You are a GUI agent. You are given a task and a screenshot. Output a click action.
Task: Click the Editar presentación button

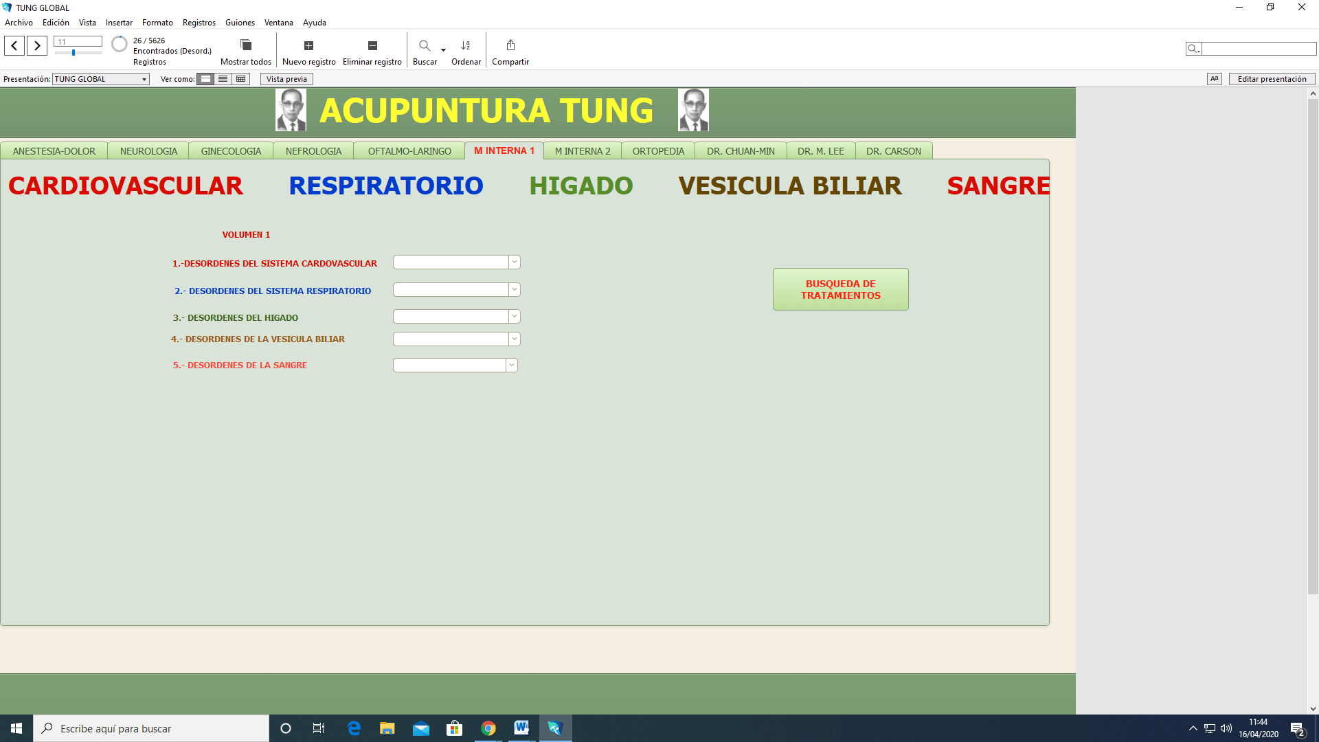pos(1272,79)
